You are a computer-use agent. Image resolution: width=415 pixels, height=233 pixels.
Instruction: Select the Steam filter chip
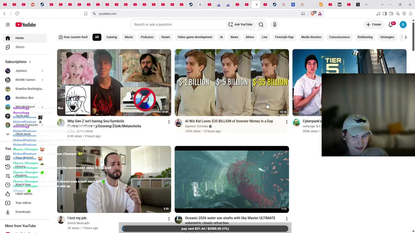pos(165,37)
